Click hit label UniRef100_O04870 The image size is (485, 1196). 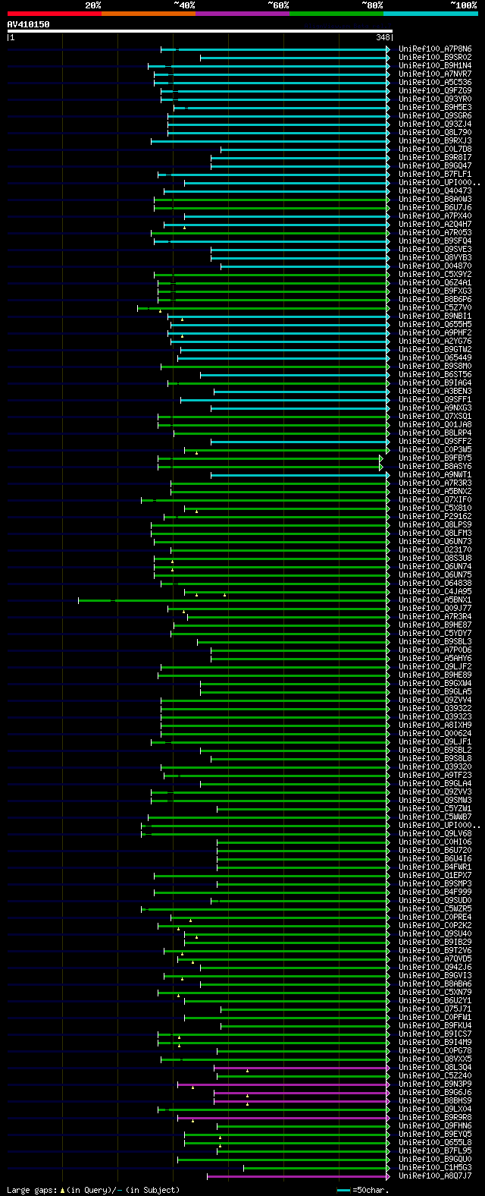[435, 266]
